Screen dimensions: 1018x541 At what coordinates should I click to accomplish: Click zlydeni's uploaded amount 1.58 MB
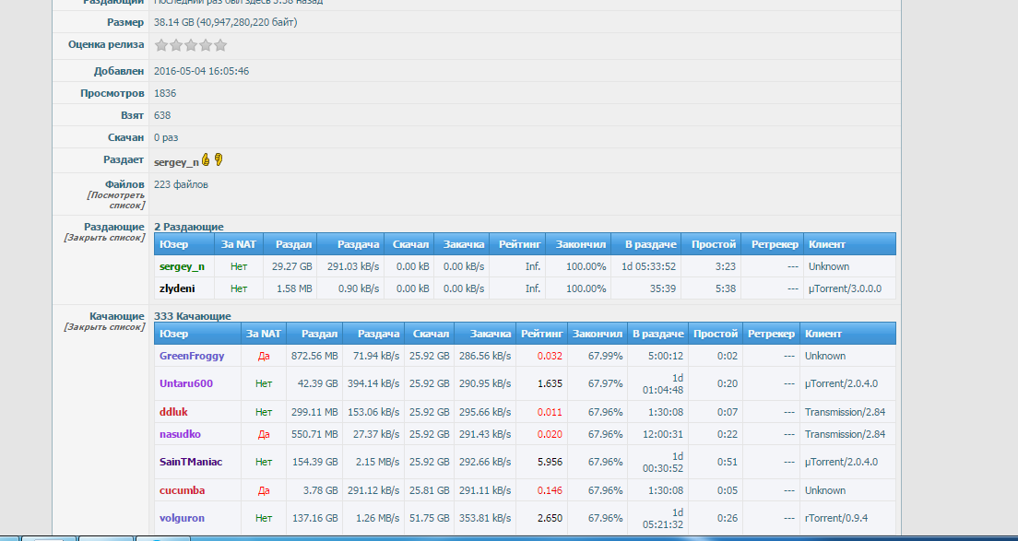[x=293, y=288]
